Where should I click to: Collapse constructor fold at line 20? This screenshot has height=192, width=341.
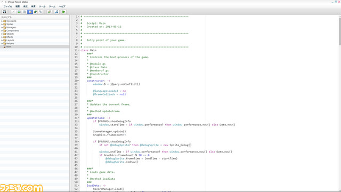pyautogui.click(x=79, y=81)
